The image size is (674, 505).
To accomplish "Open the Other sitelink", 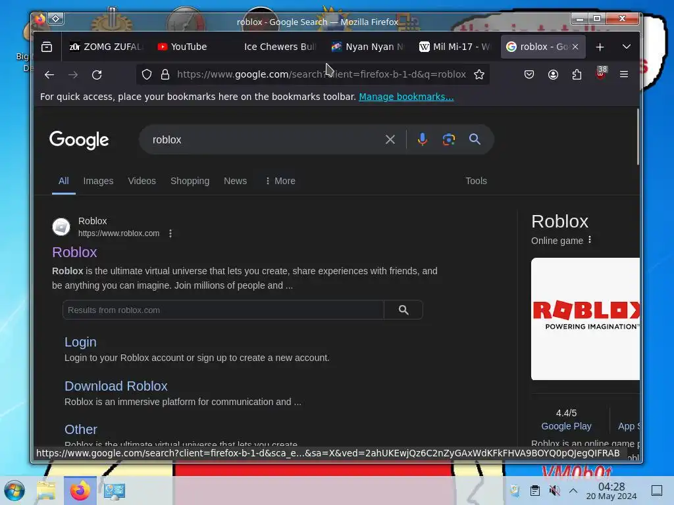I will pos(81,429).
